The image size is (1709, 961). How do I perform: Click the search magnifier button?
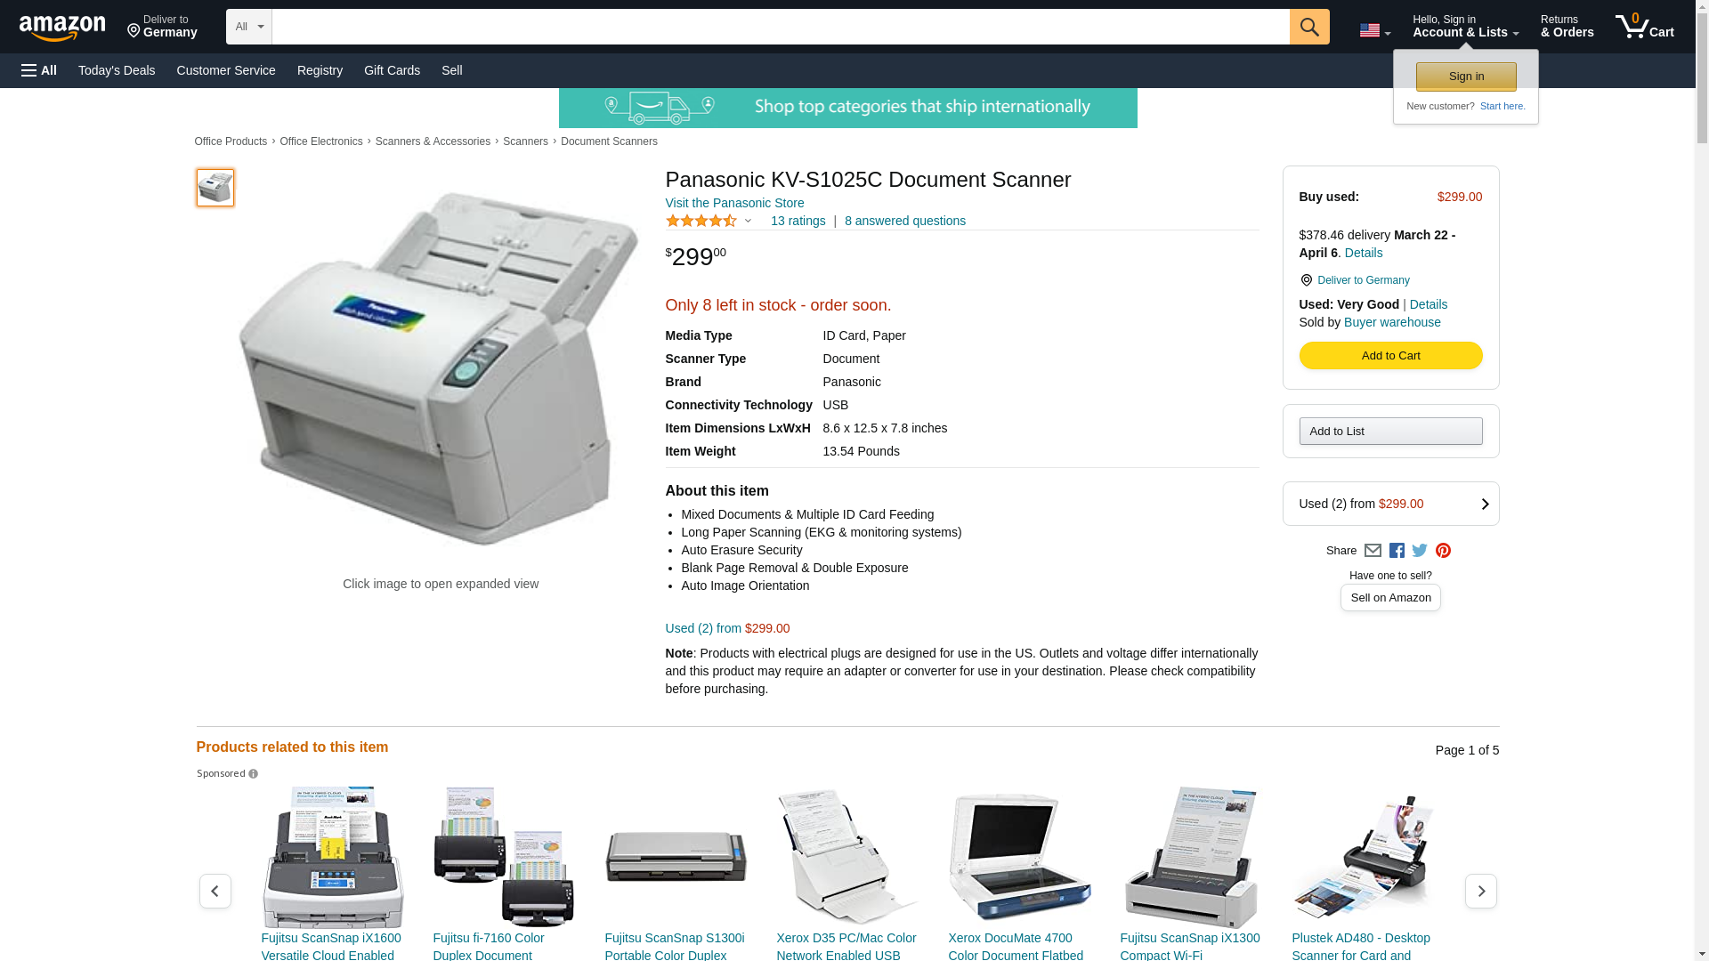(x=1309, y=27)
